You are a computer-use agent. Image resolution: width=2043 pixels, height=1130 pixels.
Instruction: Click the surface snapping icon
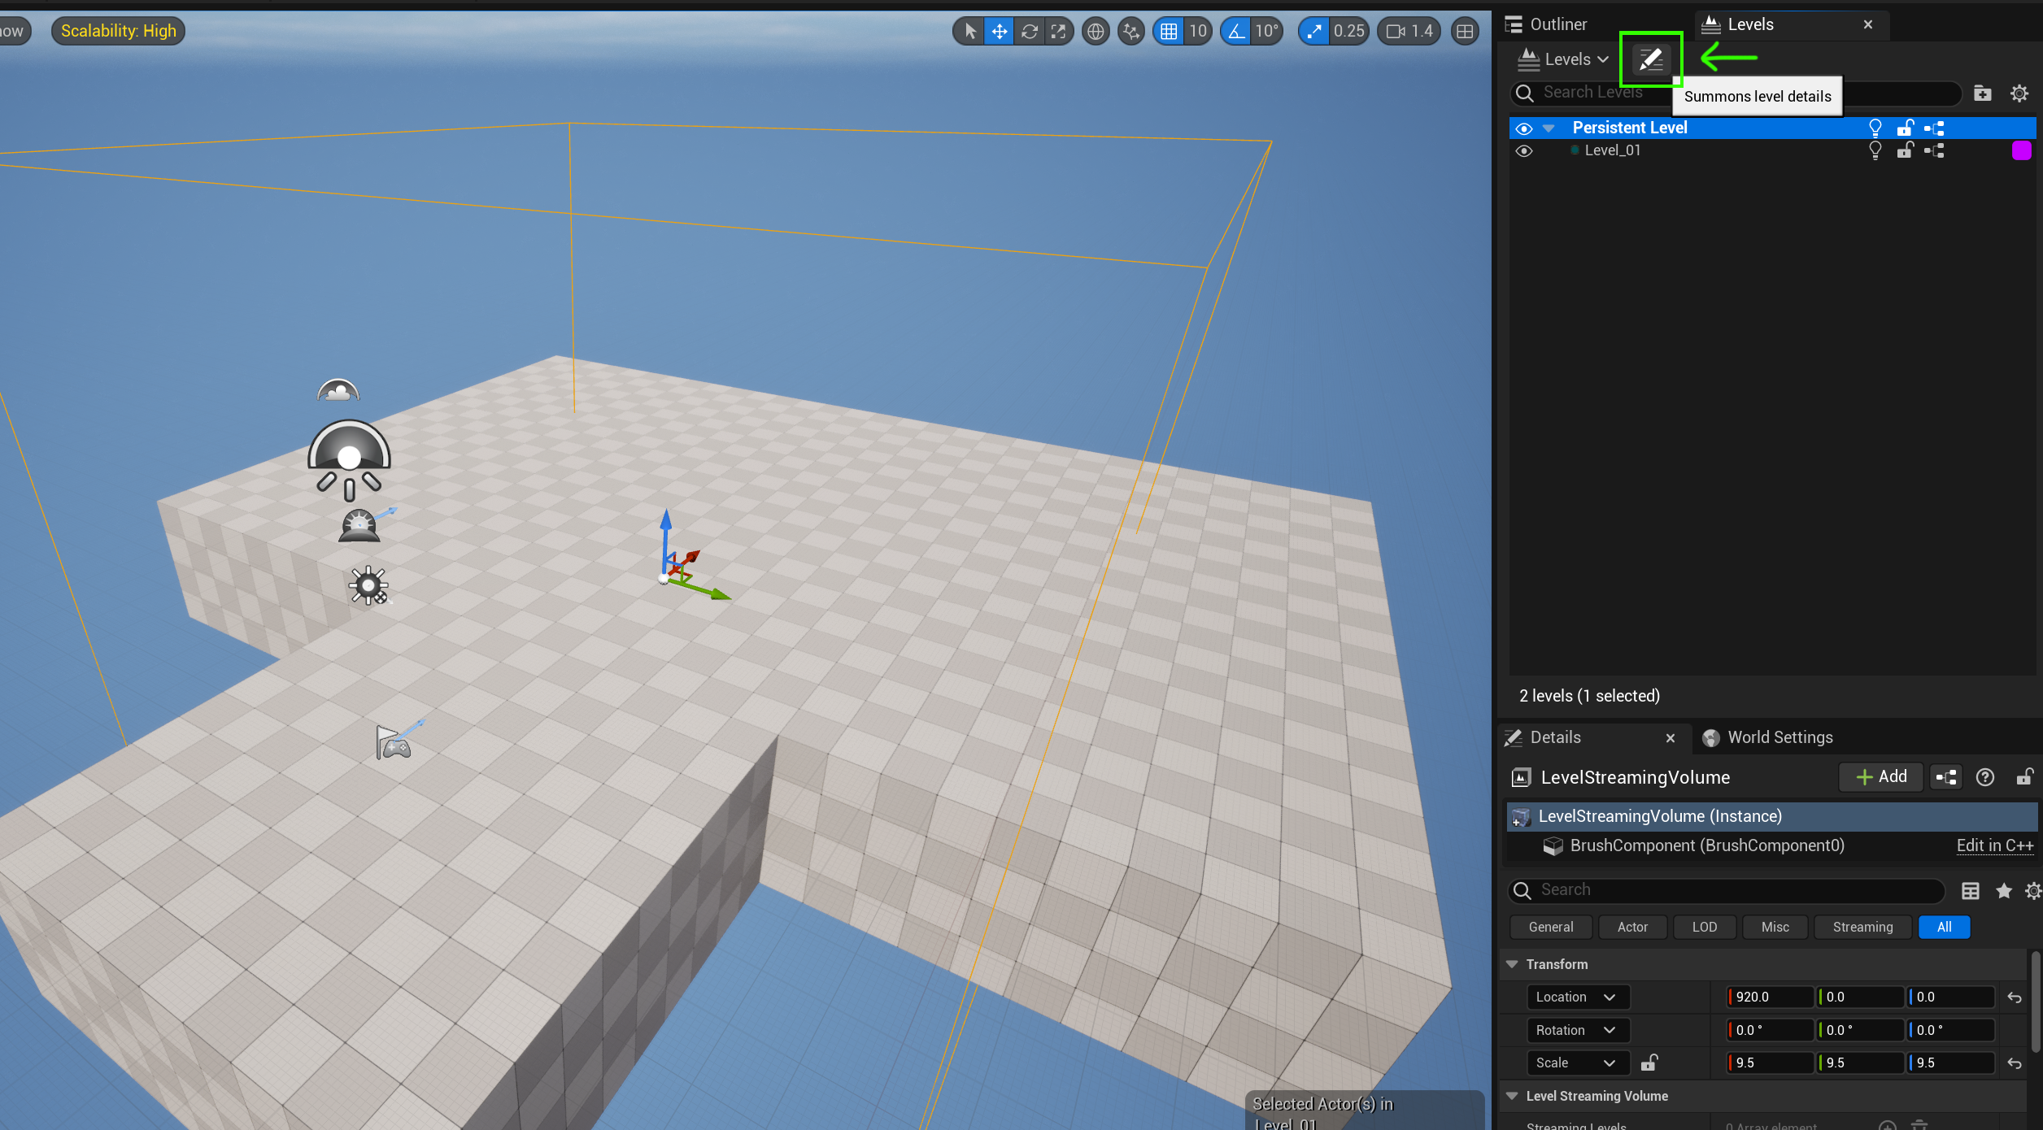[1130, 32]
